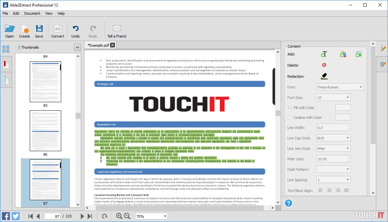Expand the Font Size dropdown
The width and height of the screenshot is (388, 222).
click(333, 98)
